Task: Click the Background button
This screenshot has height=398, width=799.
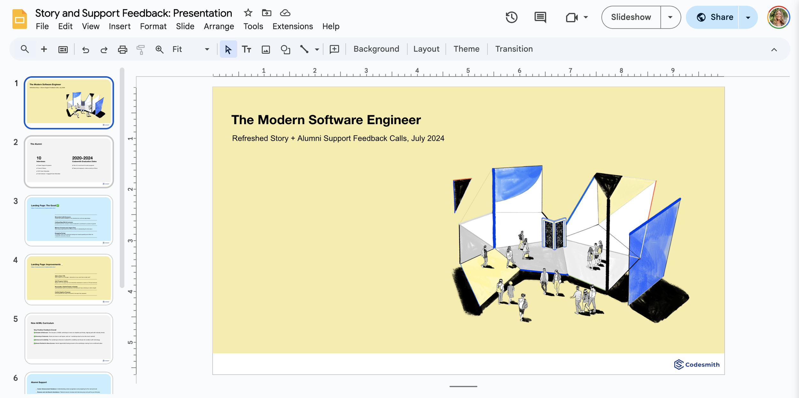Action: coord(376,49)
